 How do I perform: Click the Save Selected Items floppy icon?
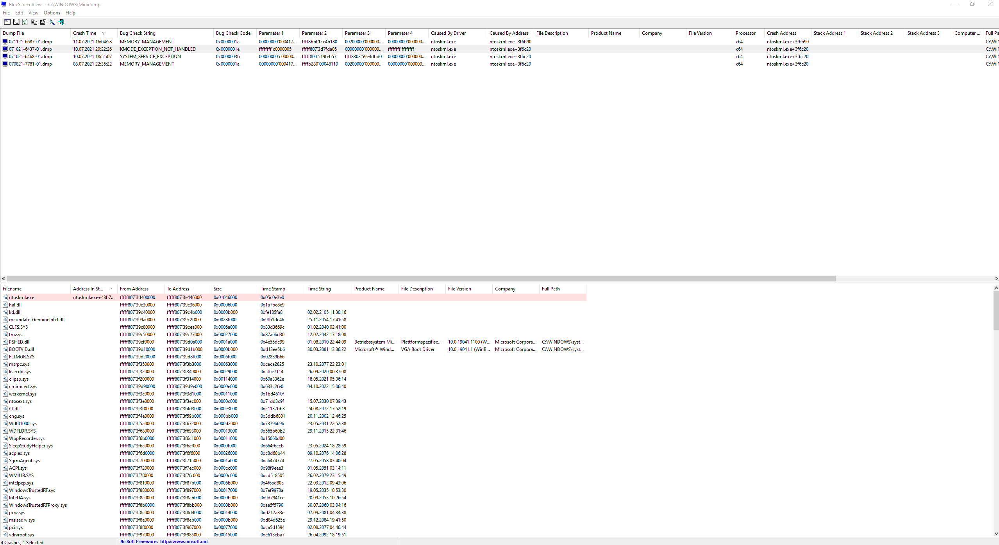(16, 22)
